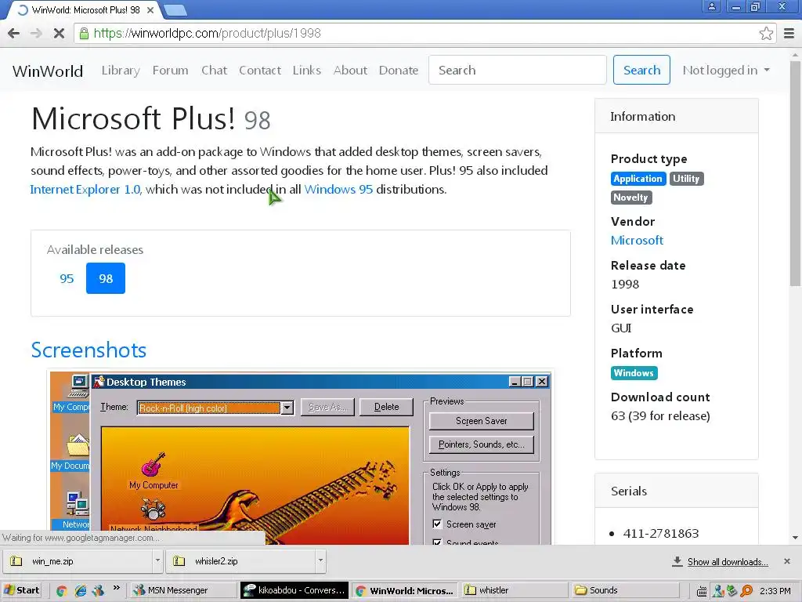This screenshot has height=602, width=802.
Task: Select the 95 release
Action: coord(67,278)
